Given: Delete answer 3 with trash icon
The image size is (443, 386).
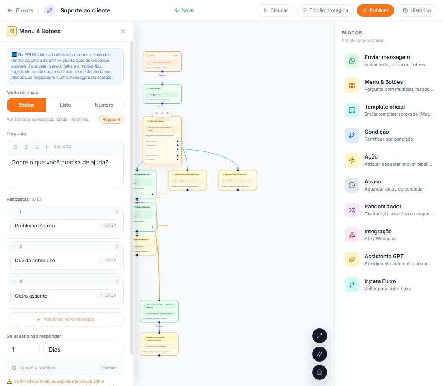Looking at the screenshot, I should [117, 281].
